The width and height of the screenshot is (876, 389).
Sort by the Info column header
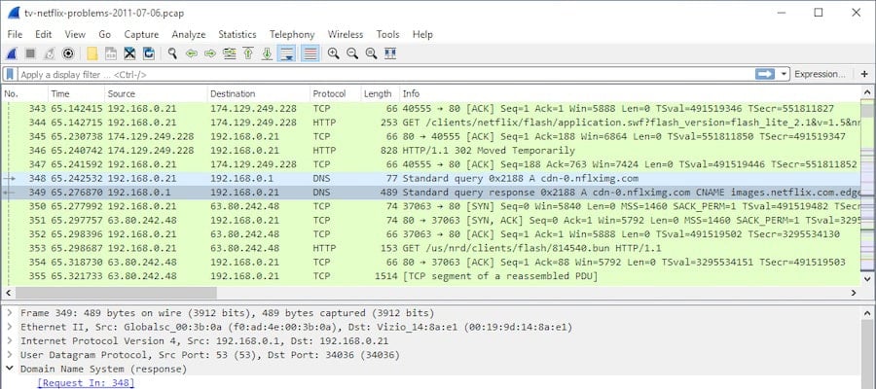pos(630,93)
